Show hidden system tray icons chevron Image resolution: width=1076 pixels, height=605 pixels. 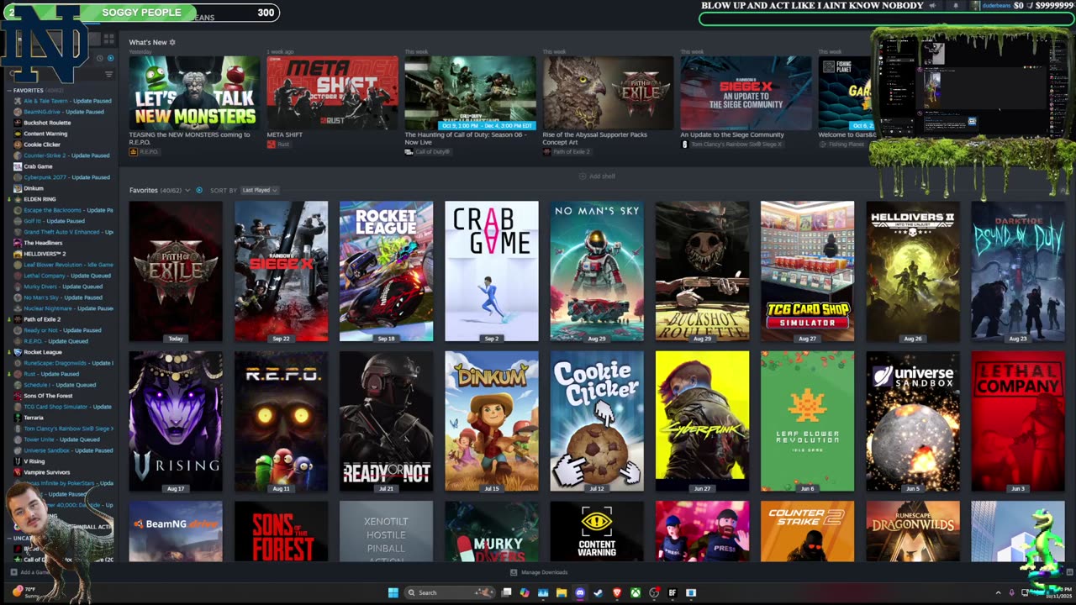[998, 592]
